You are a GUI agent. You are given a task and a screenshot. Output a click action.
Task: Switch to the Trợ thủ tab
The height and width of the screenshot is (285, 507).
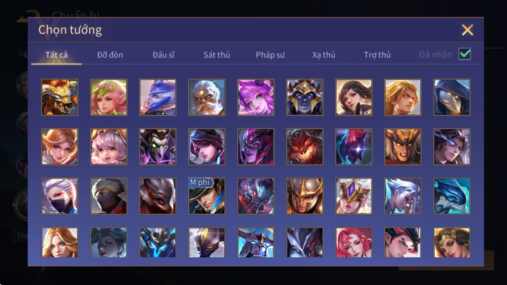pyautogui.click(x=377, y=55)
